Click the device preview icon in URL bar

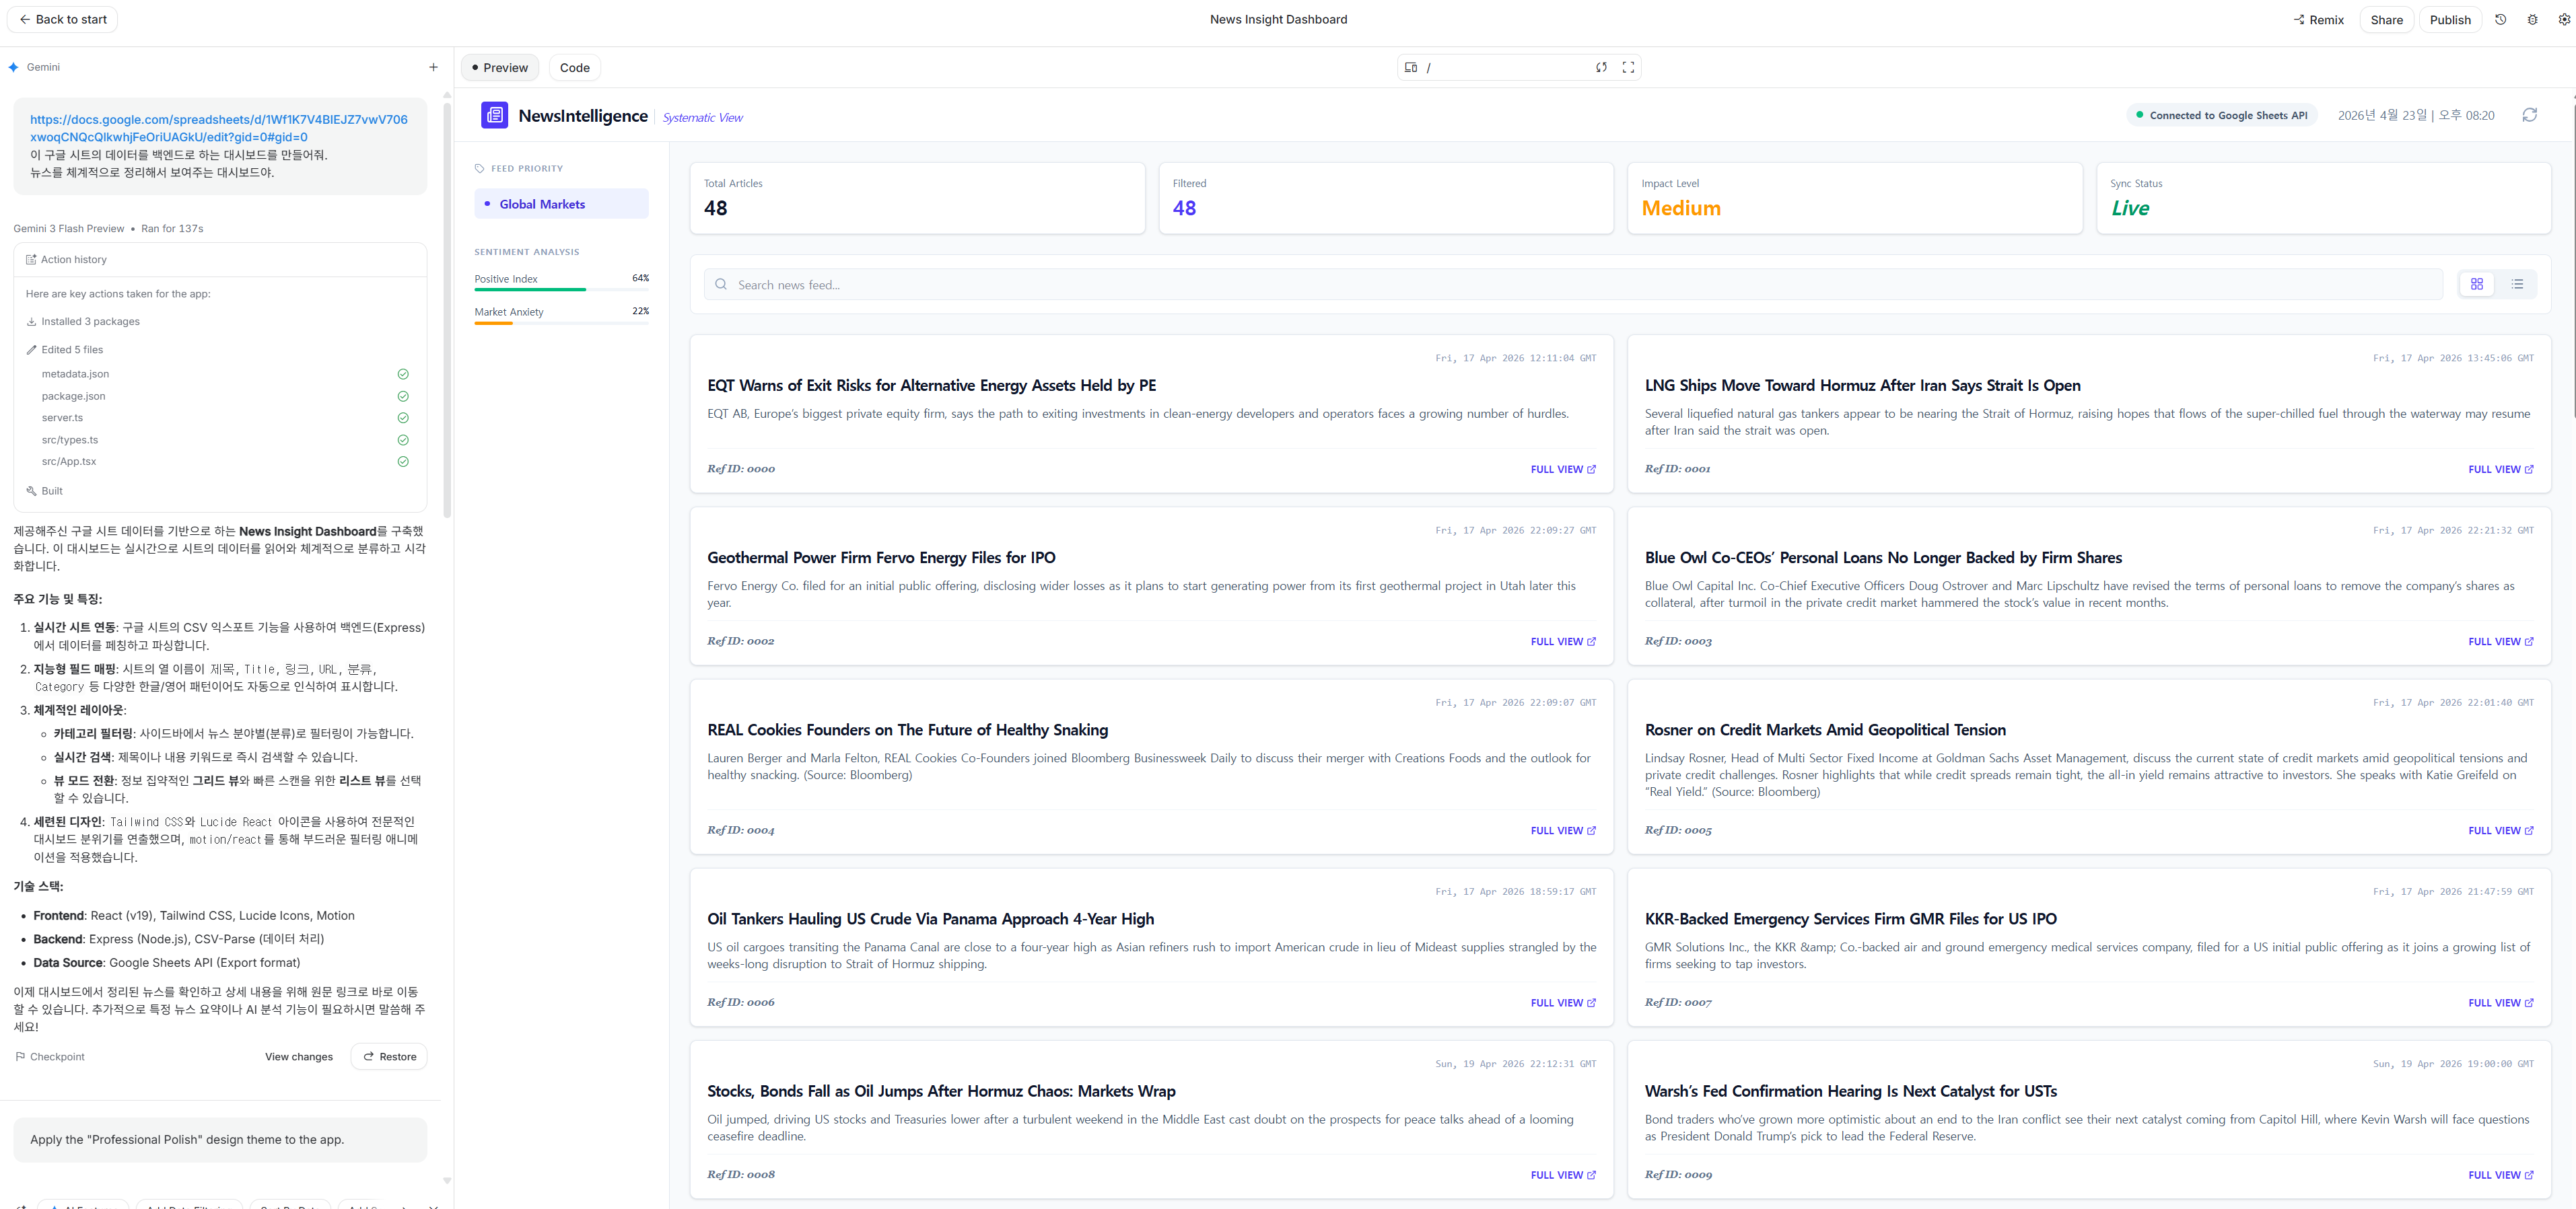pos(1410,68)
